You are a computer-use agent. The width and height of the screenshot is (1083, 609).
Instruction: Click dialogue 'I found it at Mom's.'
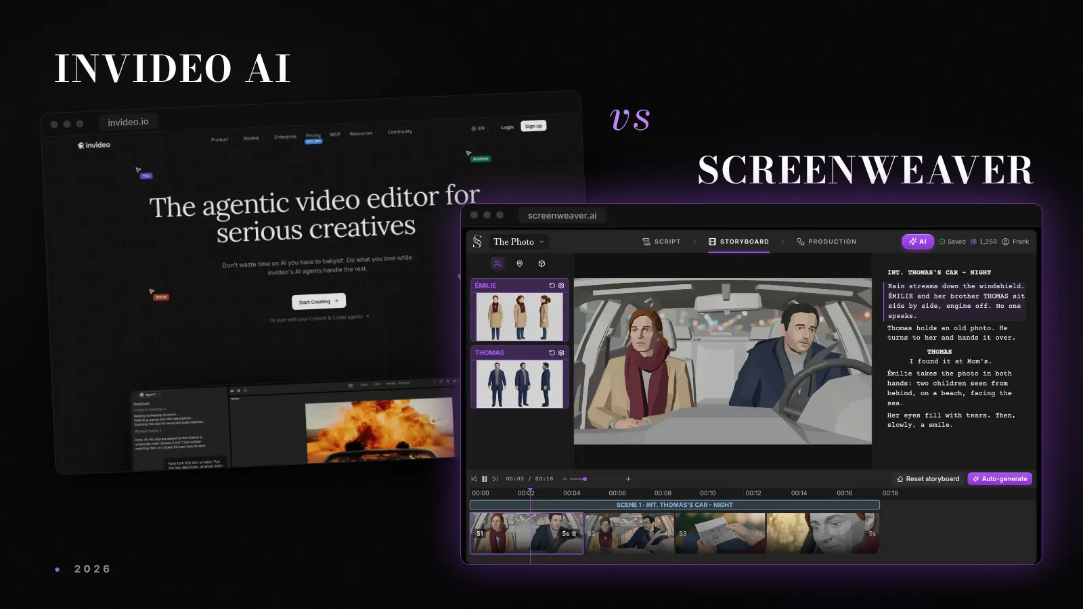click(x=950, y=361)
